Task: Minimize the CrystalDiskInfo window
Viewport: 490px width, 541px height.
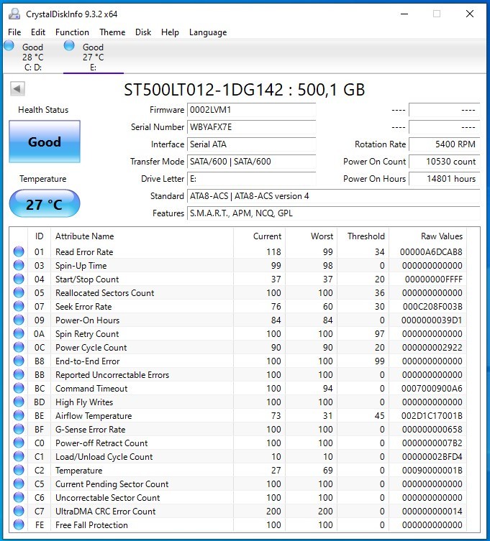Action: tap(404, 14)
